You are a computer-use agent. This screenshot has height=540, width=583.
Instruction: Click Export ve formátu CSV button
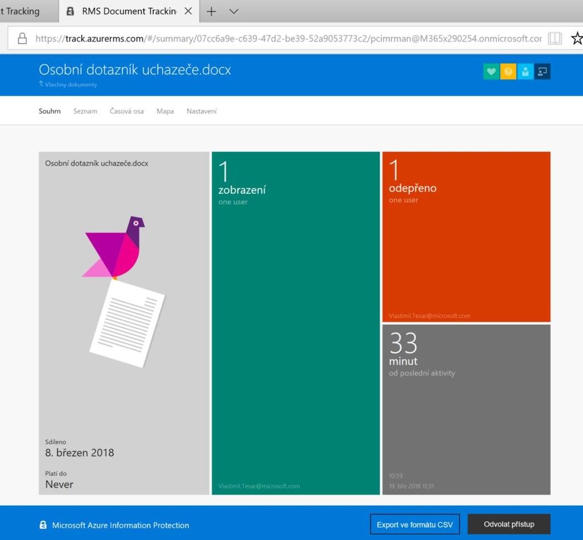tap(415, 525)
